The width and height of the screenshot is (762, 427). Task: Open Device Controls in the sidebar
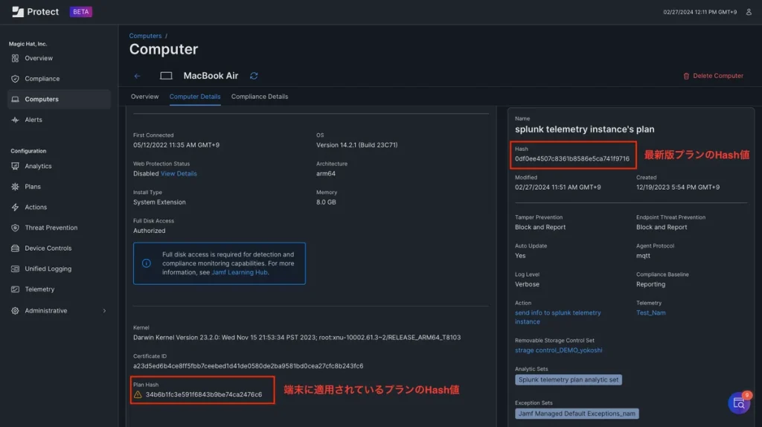coord(48,248)
